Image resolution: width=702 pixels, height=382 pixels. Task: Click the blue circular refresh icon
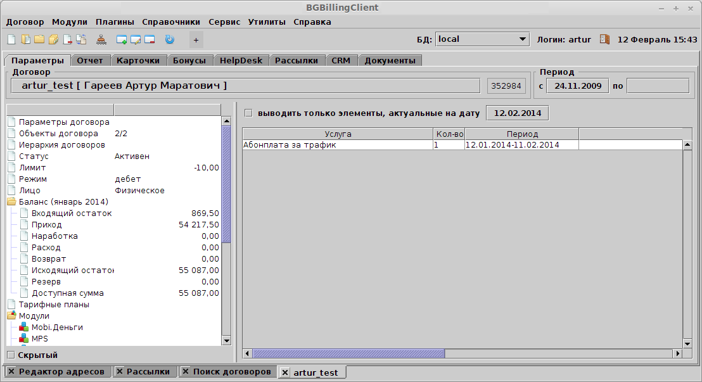point(169,39)
